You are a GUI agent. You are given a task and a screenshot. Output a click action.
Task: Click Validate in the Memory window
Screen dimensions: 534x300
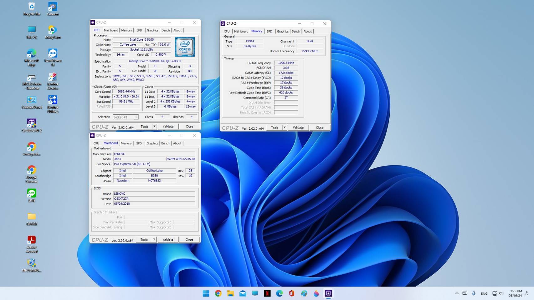298,127
